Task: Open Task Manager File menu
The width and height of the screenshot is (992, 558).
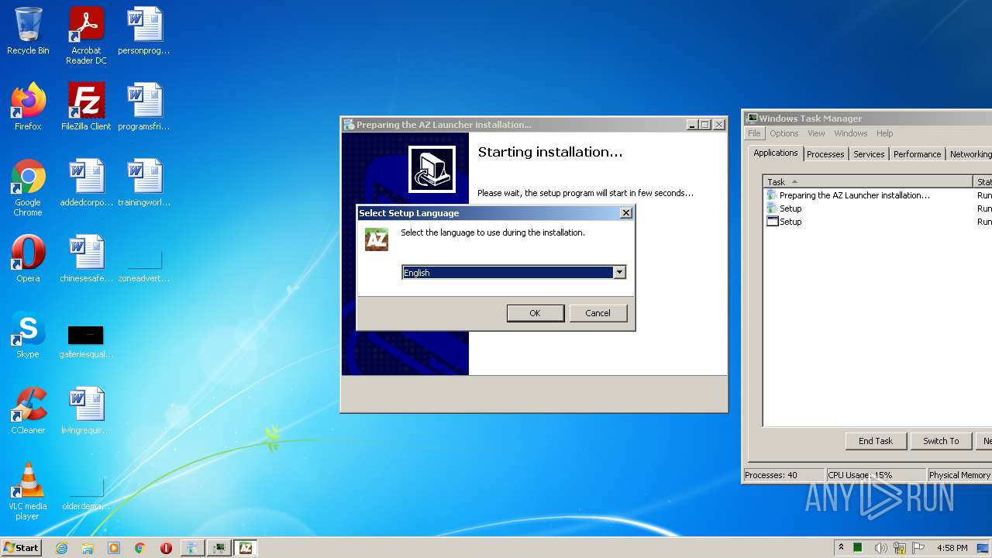Action: point(754,133)
